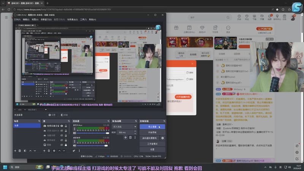Move source down in sources panel
The width and height of the screenshot is (304, 171).
point(64,150)
